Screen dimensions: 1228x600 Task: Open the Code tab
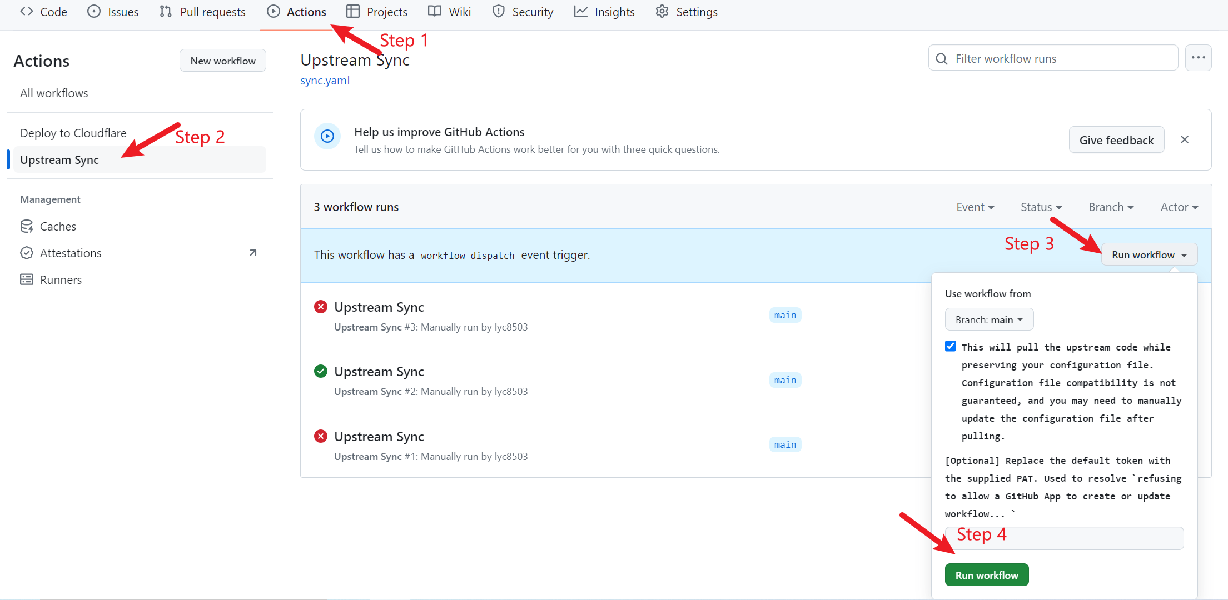[x=43, y=12]
